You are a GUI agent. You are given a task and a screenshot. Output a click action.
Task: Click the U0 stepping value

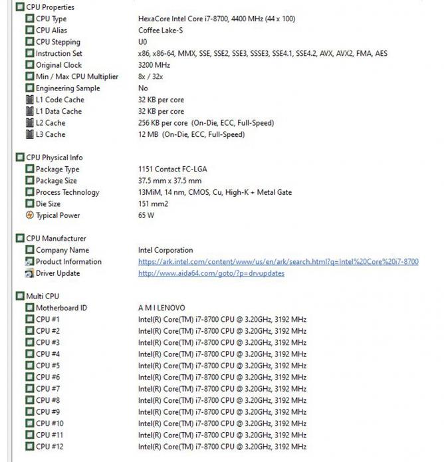143,42
